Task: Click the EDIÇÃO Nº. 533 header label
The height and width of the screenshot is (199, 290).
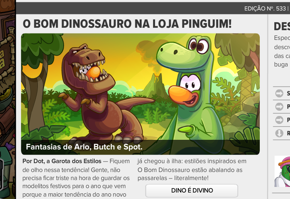Action: 265,8
